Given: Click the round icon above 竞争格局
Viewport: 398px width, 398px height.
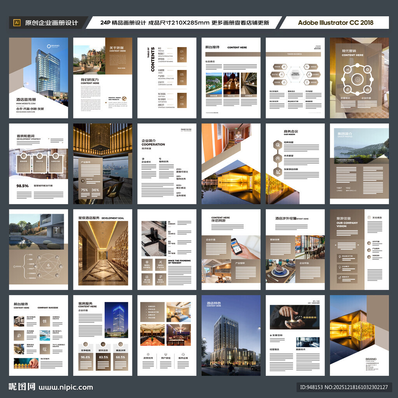Looking at the screenshot, I should click(86, 344).
